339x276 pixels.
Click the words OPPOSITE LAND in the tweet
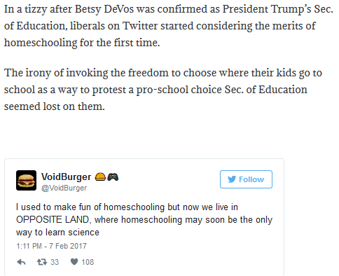click(53, 220)
